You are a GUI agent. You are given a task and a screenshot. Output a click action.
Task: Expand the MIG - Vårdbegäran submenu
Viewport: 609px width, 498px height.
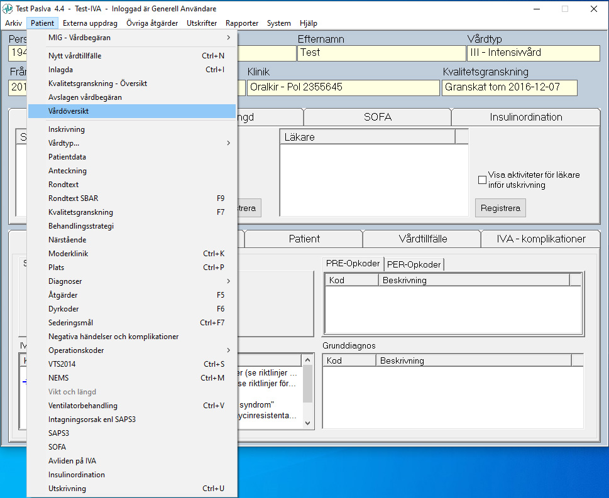pyautogui.click(x=132, y=38)
